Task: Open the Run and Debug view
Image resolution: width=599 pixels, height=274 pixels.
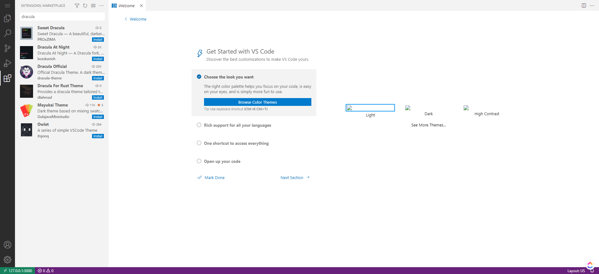Action: (x=7, y=63)
